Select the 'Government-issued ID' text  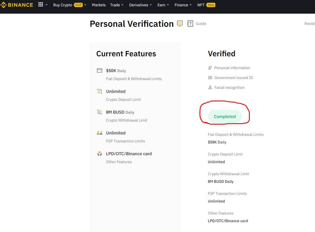coord(234,78)
